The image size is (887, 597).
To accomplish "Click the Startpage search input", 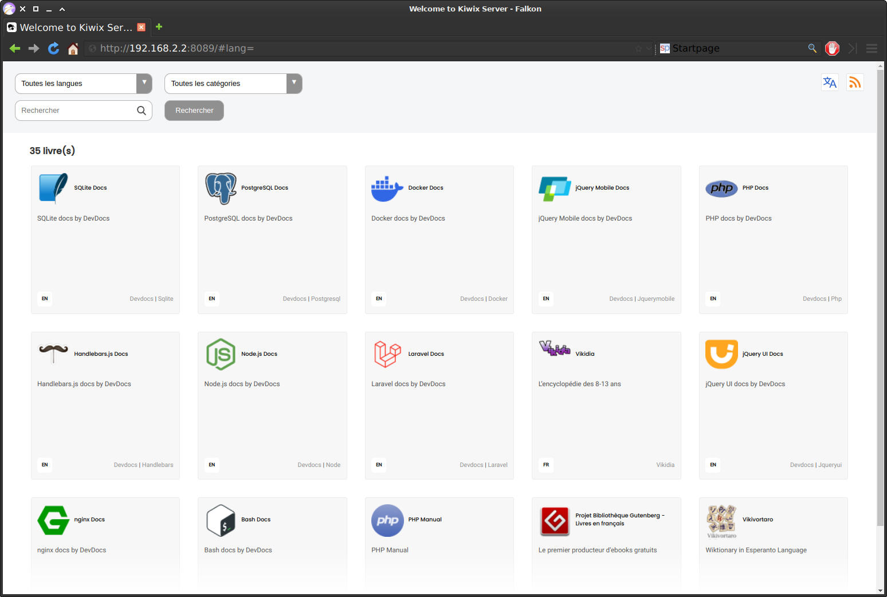I will coord(738,49).
